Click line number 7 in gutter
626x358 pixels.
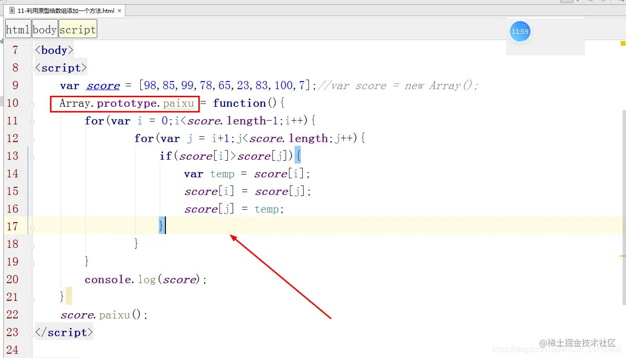click(x=15, y=50)
